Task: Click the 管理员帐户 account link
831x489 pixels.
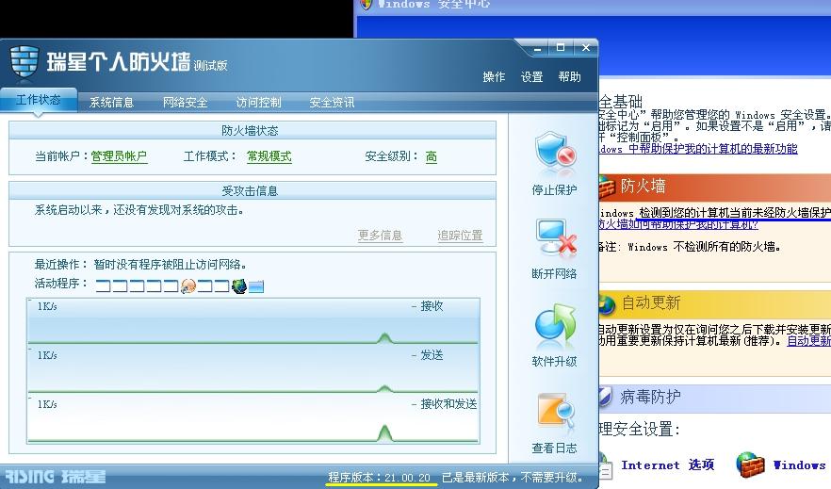Action: [x=119, y=156]
